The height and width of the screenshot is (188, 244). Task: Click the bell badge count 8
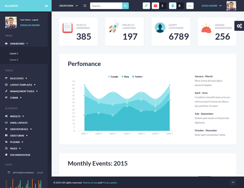point(180,6)
